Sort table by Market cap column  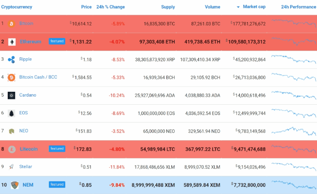tap(254, 7)
